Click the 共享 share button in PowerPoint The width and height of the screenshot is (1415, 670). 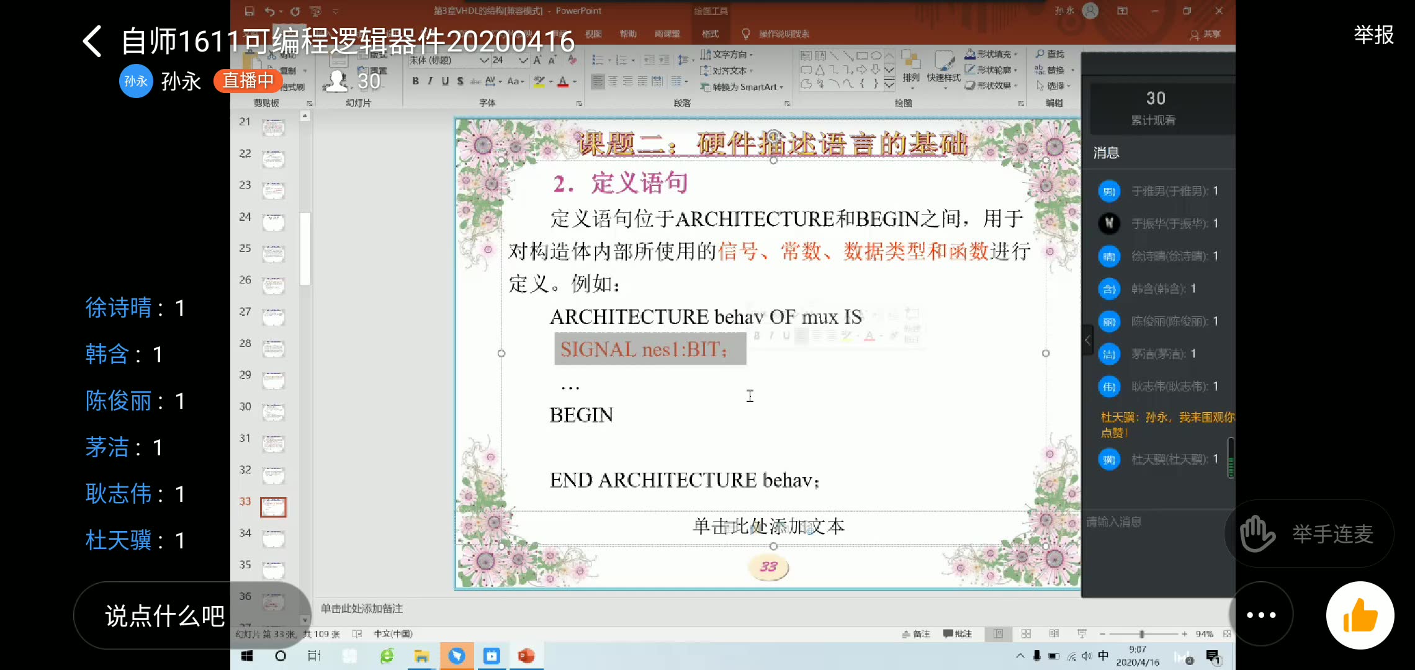[x=1206, y=34]
